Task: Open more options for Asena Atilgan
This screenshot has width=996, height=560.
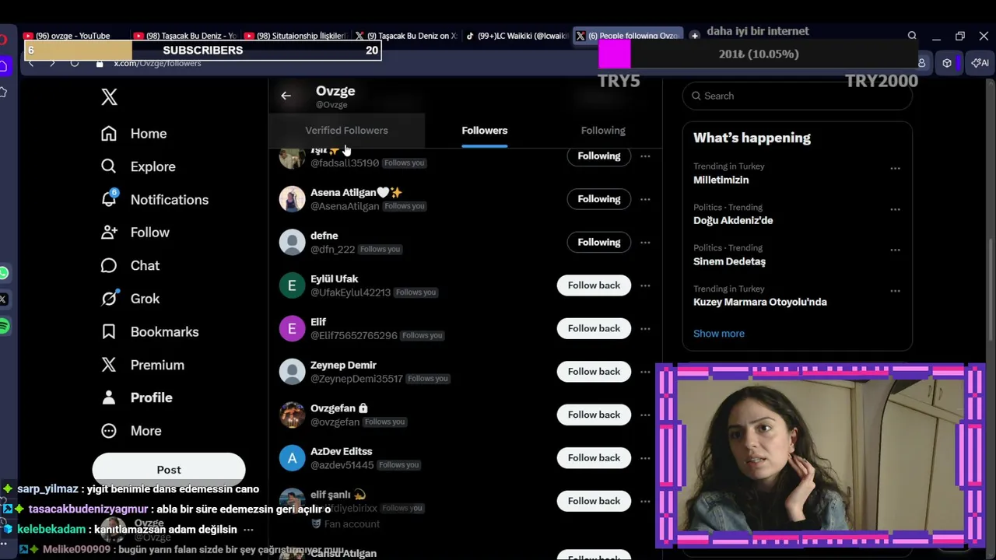Action: point(645,199)
